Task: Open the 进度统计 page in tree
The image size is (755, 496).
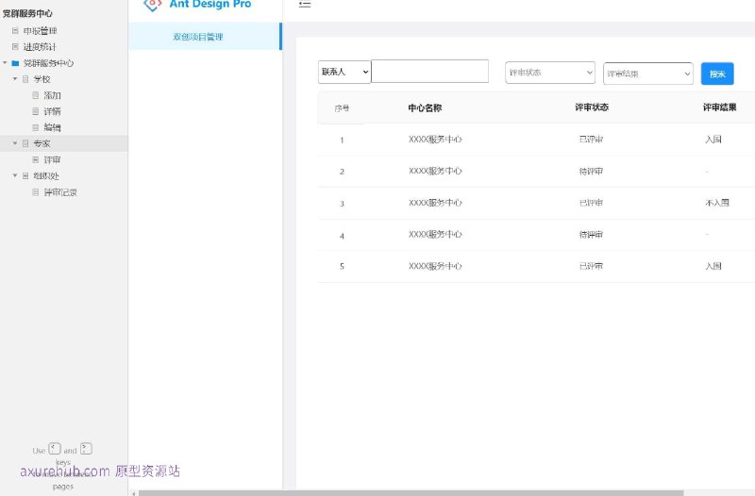Action: [40, 46]
